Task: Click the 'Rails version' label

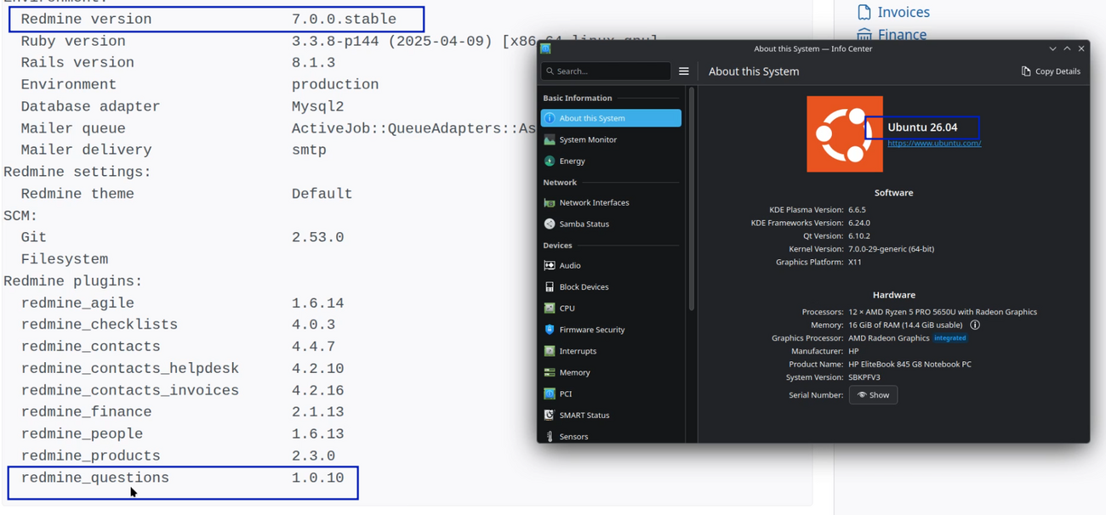Action: tap(77, 63)
